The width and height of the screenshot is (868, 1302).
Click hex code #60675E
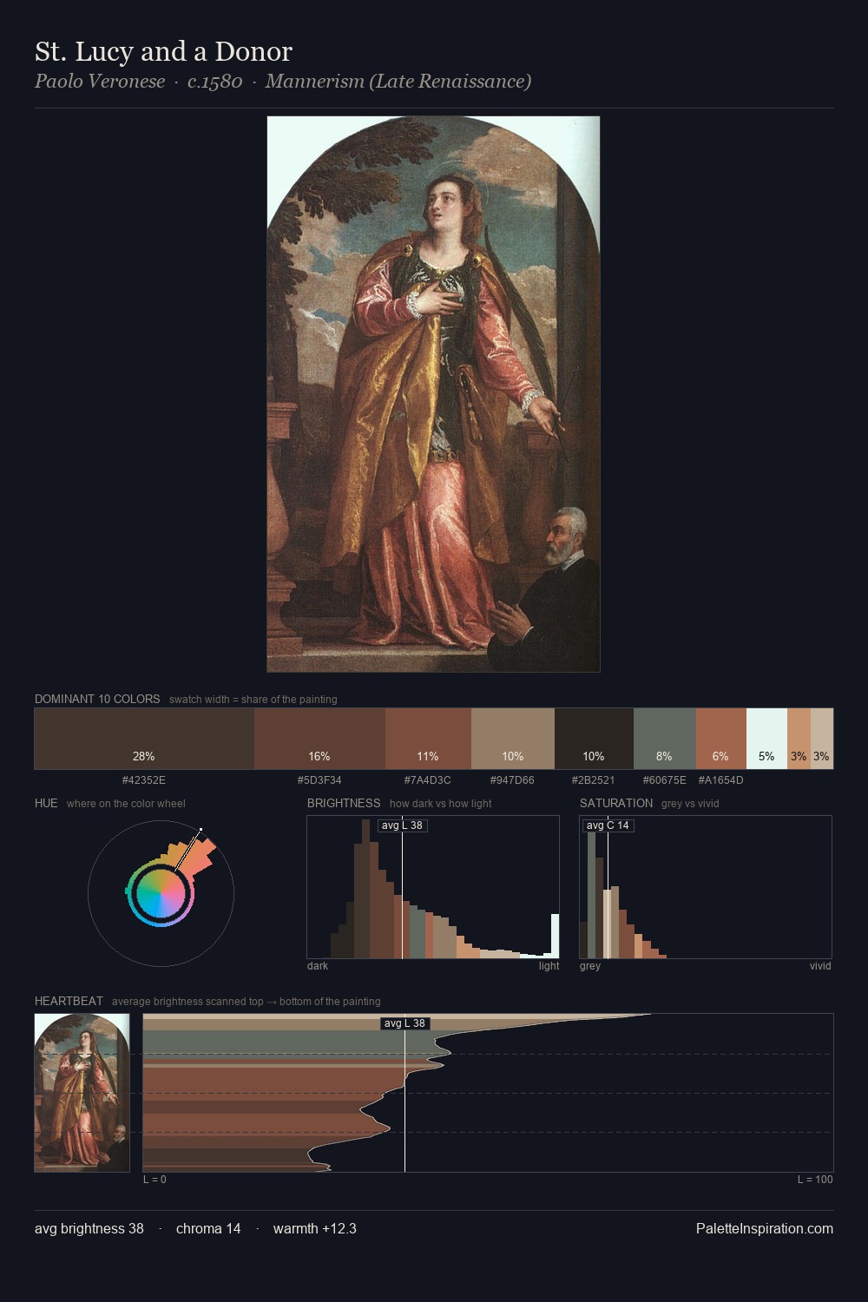pyautogui.click(x=665, y=780)
